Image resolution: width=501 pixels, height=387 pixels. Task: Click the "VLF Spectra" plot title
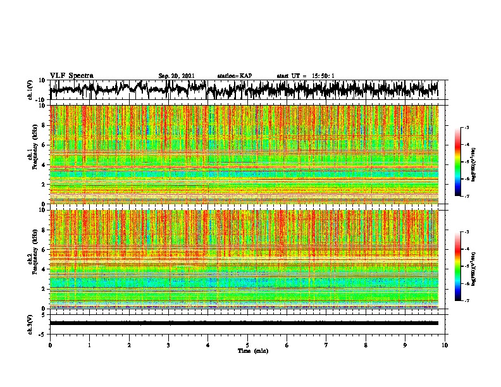tap(71, 76)
